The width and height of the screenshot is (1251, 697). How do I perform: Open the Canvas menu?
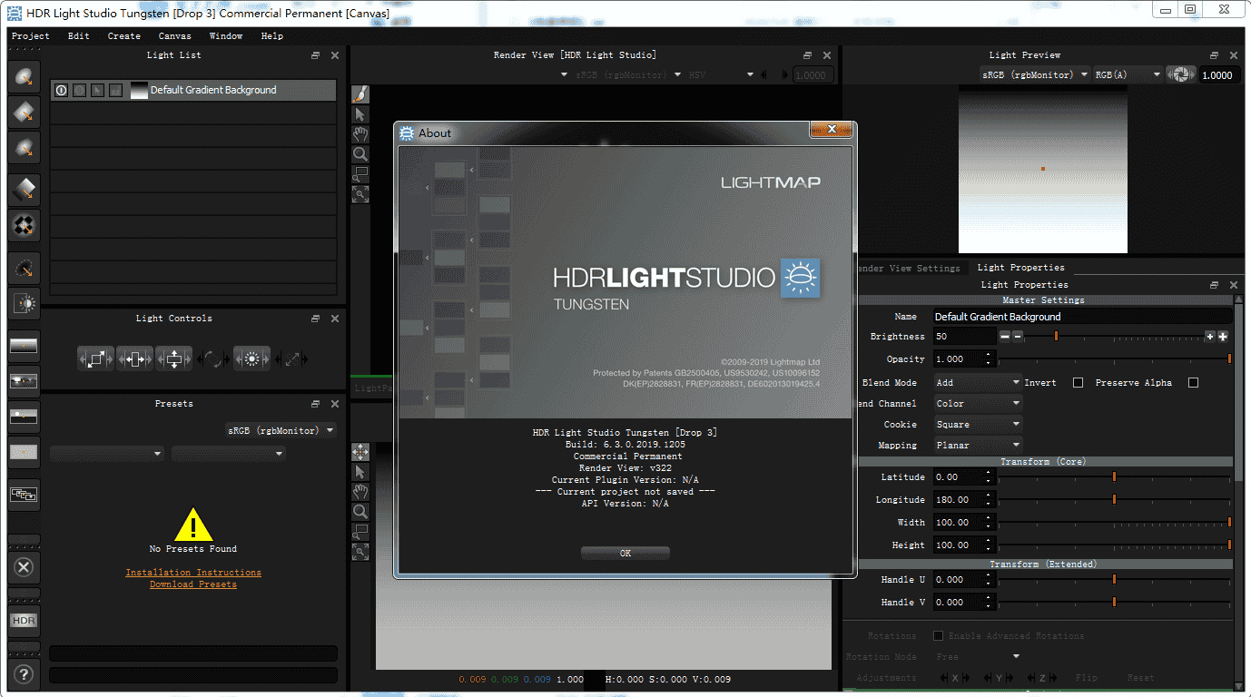pos(174,35)
